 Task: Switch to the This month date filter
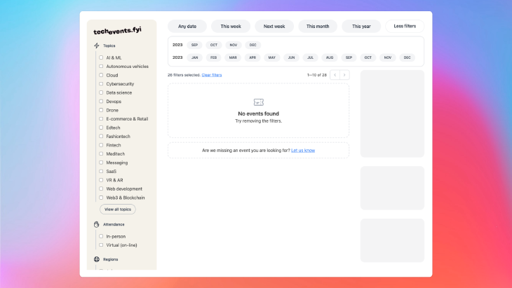[318, 26]
